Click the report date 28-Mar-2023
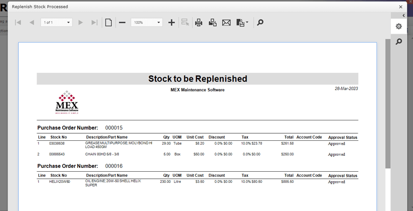The width and height of the screenshot is (413, 211). tap(346, 89)
